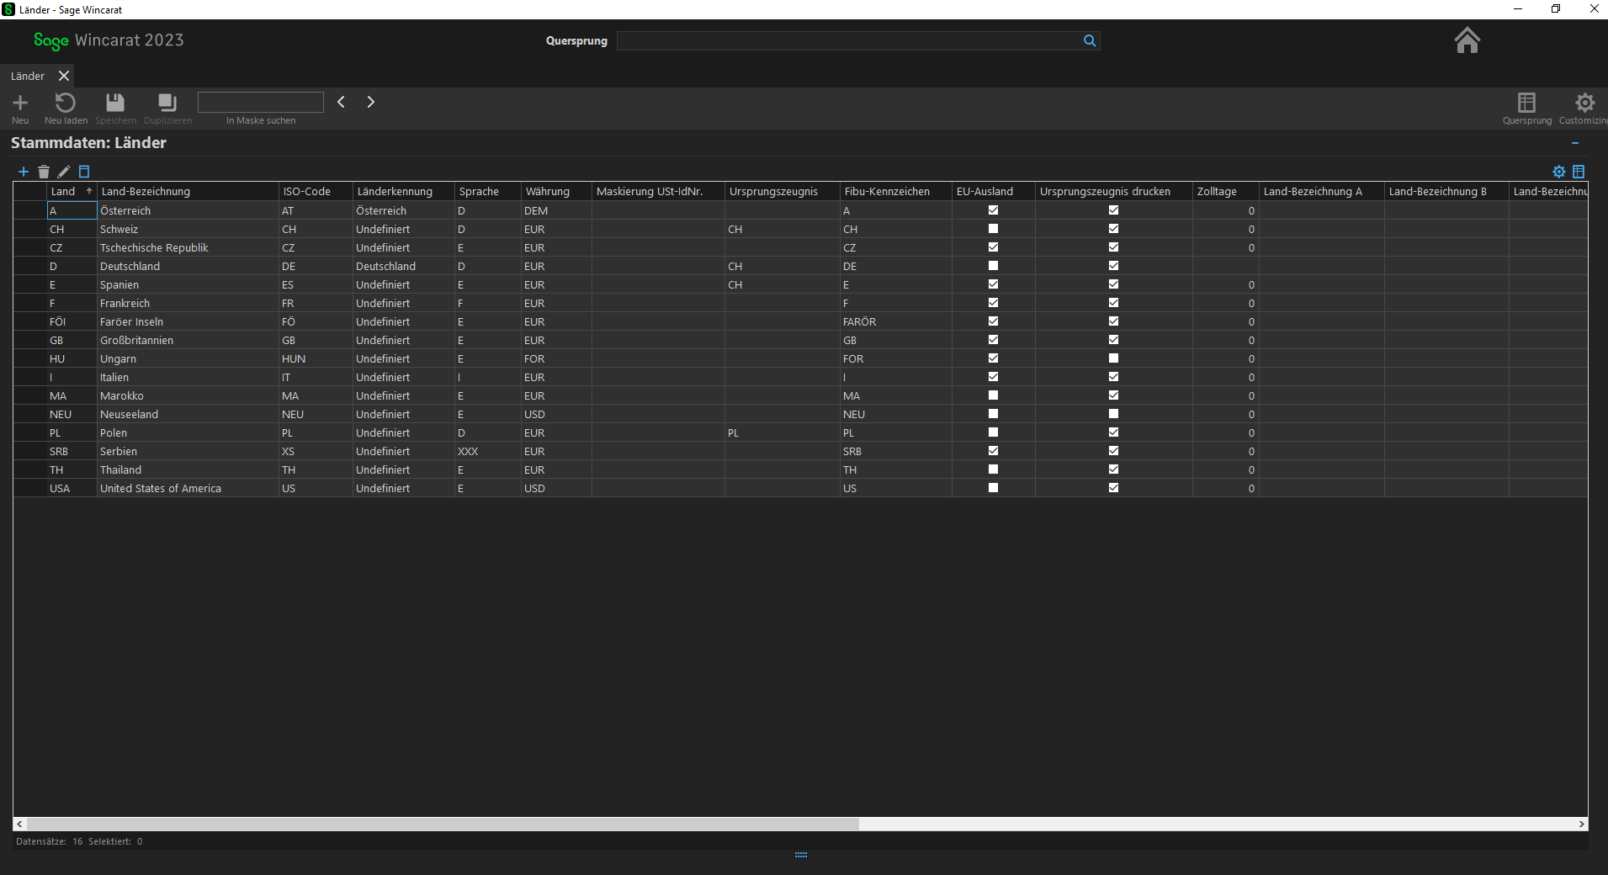Viewport: 1608px width, 875px height.
Task: Sort by Sprache column header
Action: pos(488,191)
